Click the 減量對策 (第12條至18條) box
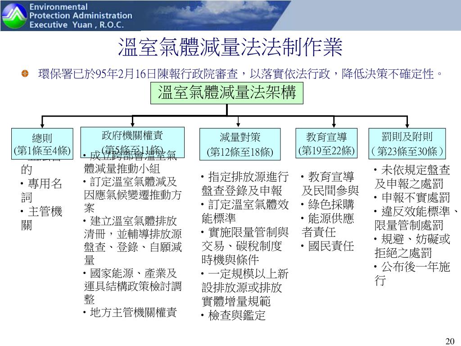Screen dimensions: 461x346 [x=240, y=144]
